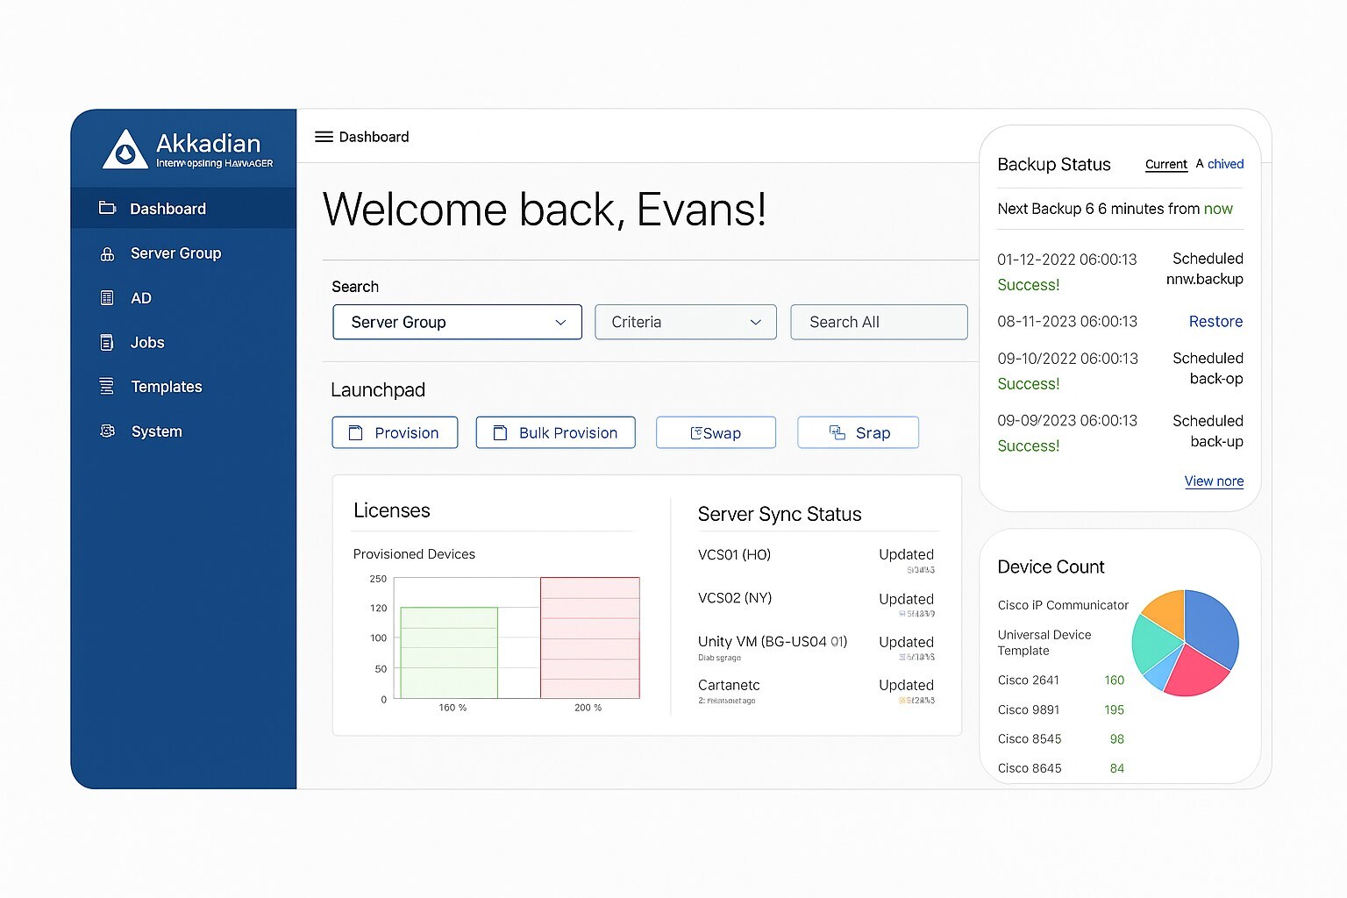Click the hamburger menu icon beside Dashboard
This screenshot has height=898, width=1347.
324,137
